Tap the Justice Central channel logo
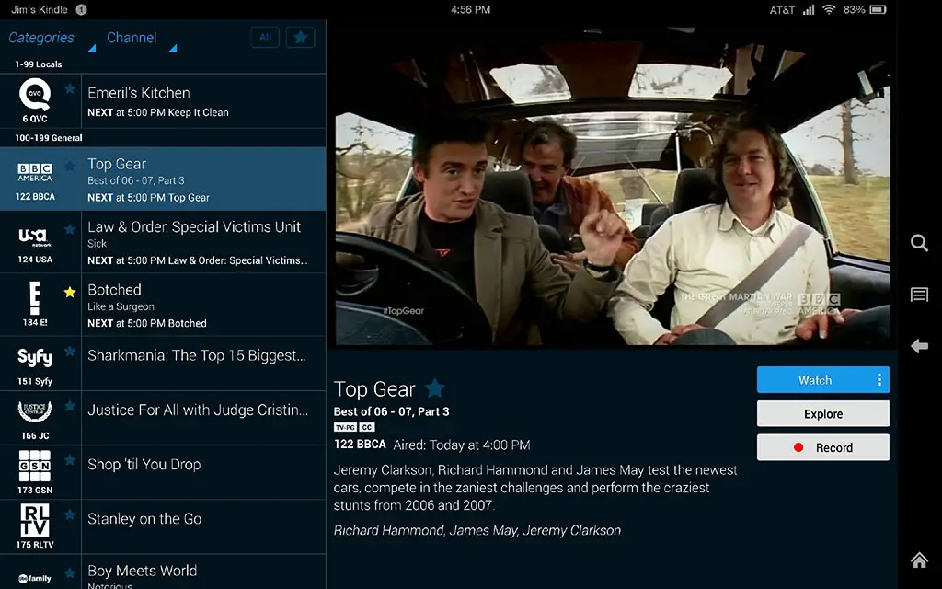The width and height of the screenshot is (942, 589). click(x=35, y=411)
